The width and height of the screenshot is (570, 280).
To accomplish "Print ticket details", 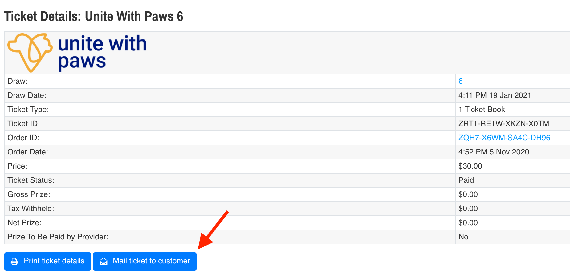I will (48, 261).
